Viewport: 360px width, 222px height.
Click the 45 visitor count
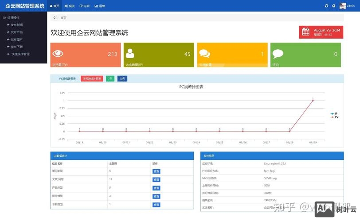188,54
